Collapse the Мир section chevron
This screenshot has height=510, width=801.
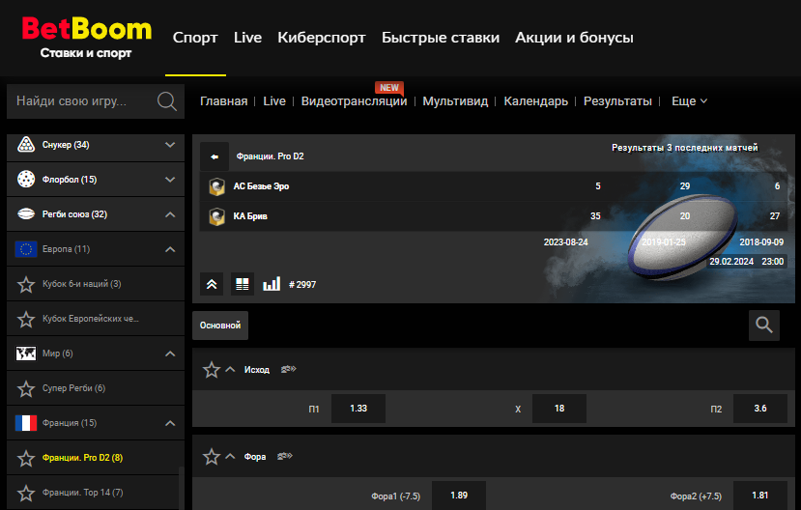click(x=170, y=354)
